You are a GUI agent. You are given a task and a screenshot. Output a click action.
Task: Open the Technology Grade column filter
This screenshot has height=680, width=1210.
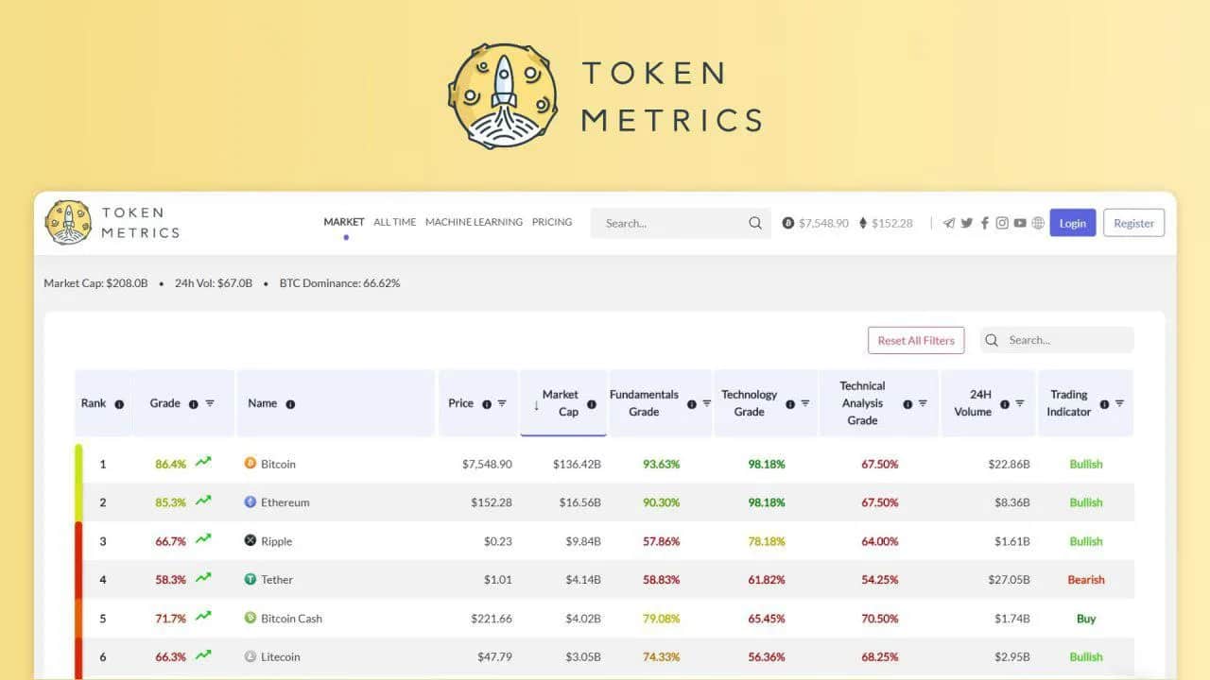[805, 403]
